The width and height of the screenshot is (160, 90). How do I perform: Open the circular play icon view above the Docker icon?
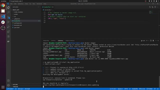pyautogui.click(x=8, y=36)
